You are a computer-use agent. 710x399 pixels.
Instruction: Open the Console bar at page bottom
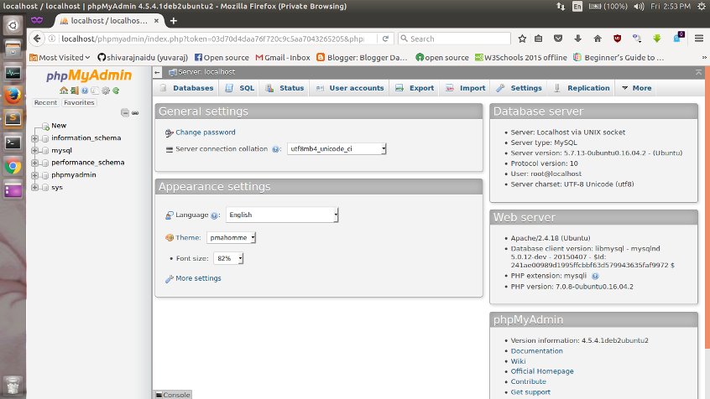coord(173,395)
